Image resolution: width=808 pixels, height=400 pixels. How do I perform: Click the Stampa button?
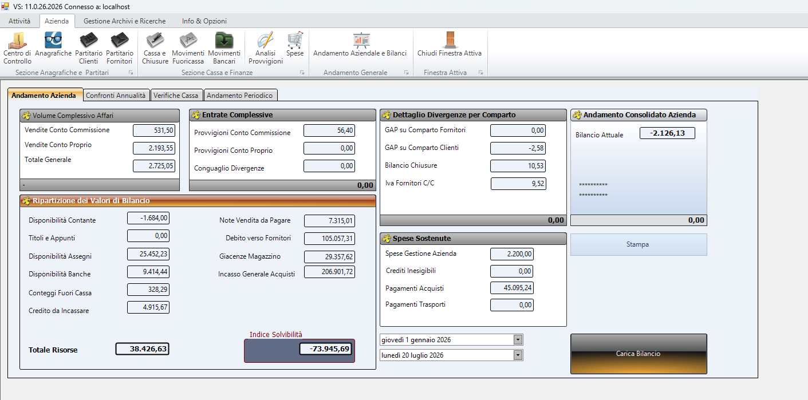coord(638,244)
